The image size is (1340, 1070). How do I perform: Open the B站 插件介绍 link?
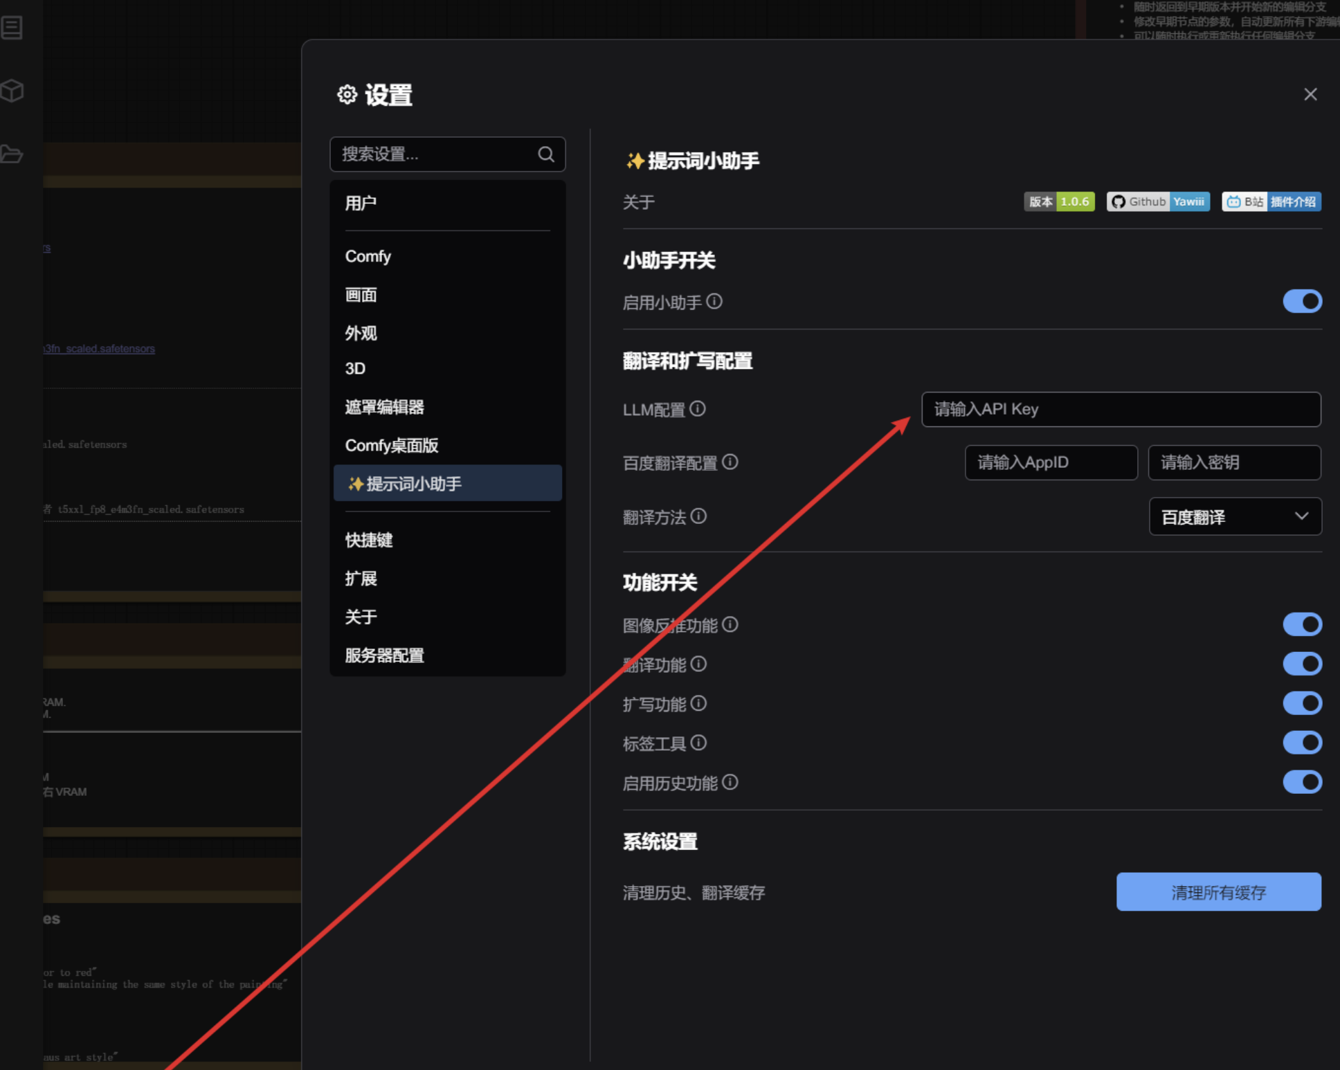click(x=1271, y=201)
